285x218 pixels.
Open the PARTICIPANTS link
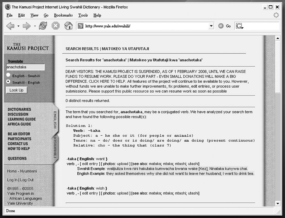pyautogui.click(x=19, y=139)
